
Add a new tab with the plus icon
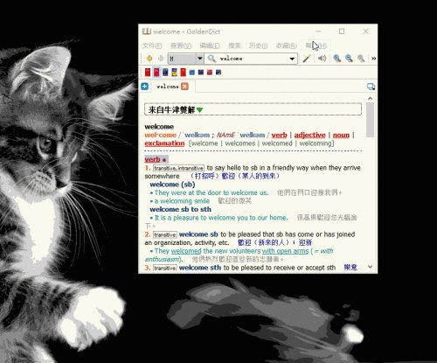(x=144, y=87)
